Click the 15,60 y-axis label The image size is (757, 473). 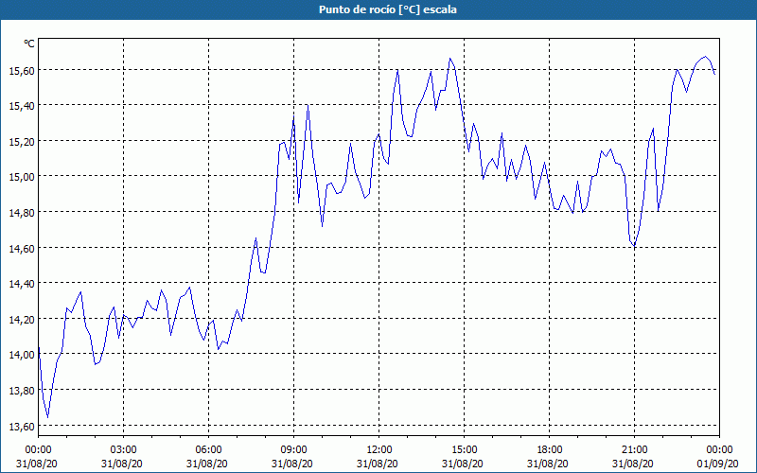[22, 70]
